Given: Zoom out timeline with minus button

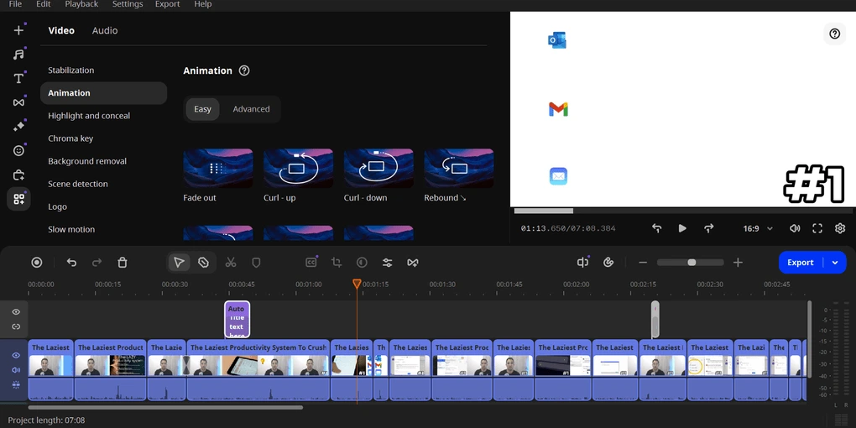Looking at the screenshot, I should click(x=643, y=263).
